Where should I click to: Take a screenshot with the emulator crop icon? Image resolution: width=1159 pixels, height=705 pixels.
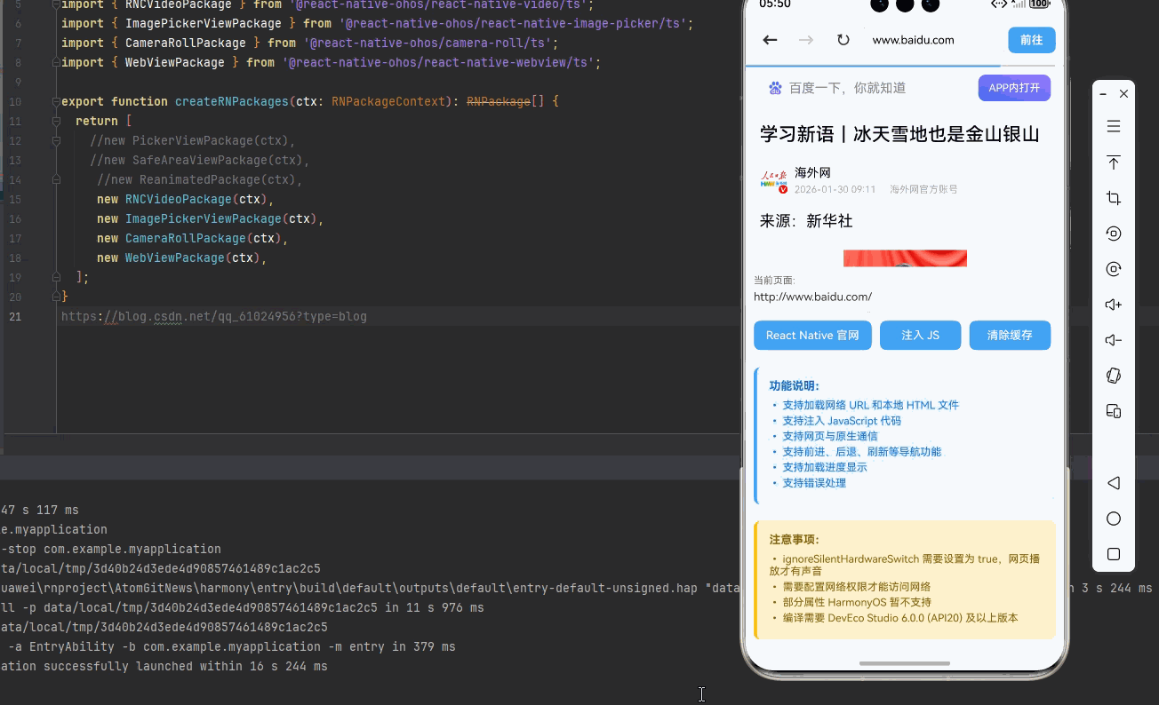[1113, 198]
